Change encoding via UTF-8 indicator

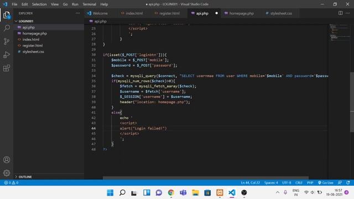pyautogui.click(x=287, y=182)
